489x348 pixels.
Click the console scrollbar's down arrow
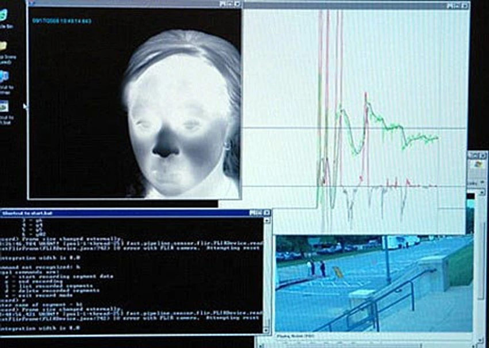(x=266, y=330)
